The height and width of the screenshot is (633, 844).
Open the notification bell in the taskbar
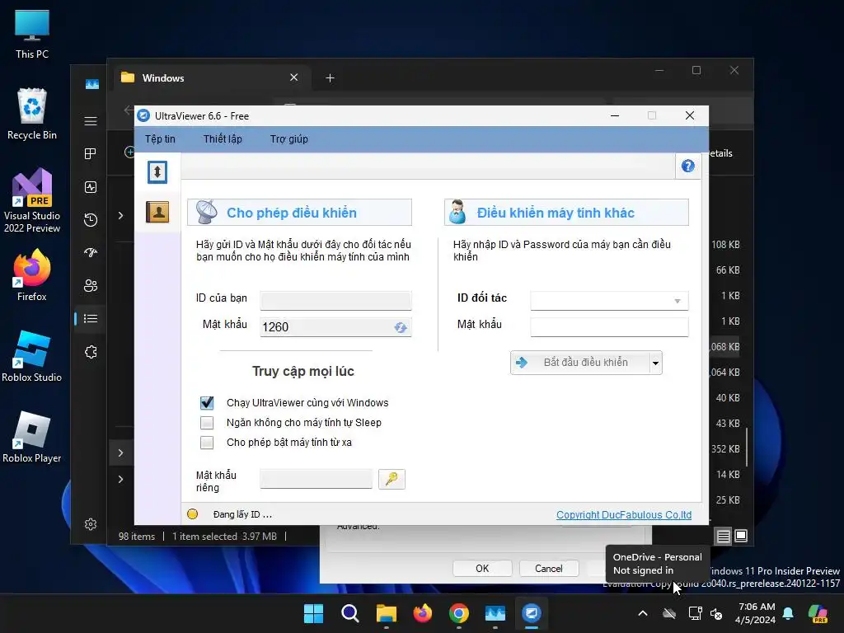[x=788, y=613]
